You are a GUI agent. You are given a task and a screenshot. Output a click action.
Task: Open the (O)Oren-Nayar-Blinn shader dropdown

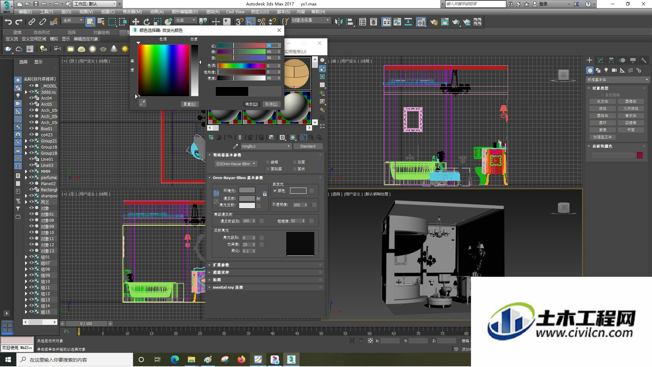(x=236, y=164)
